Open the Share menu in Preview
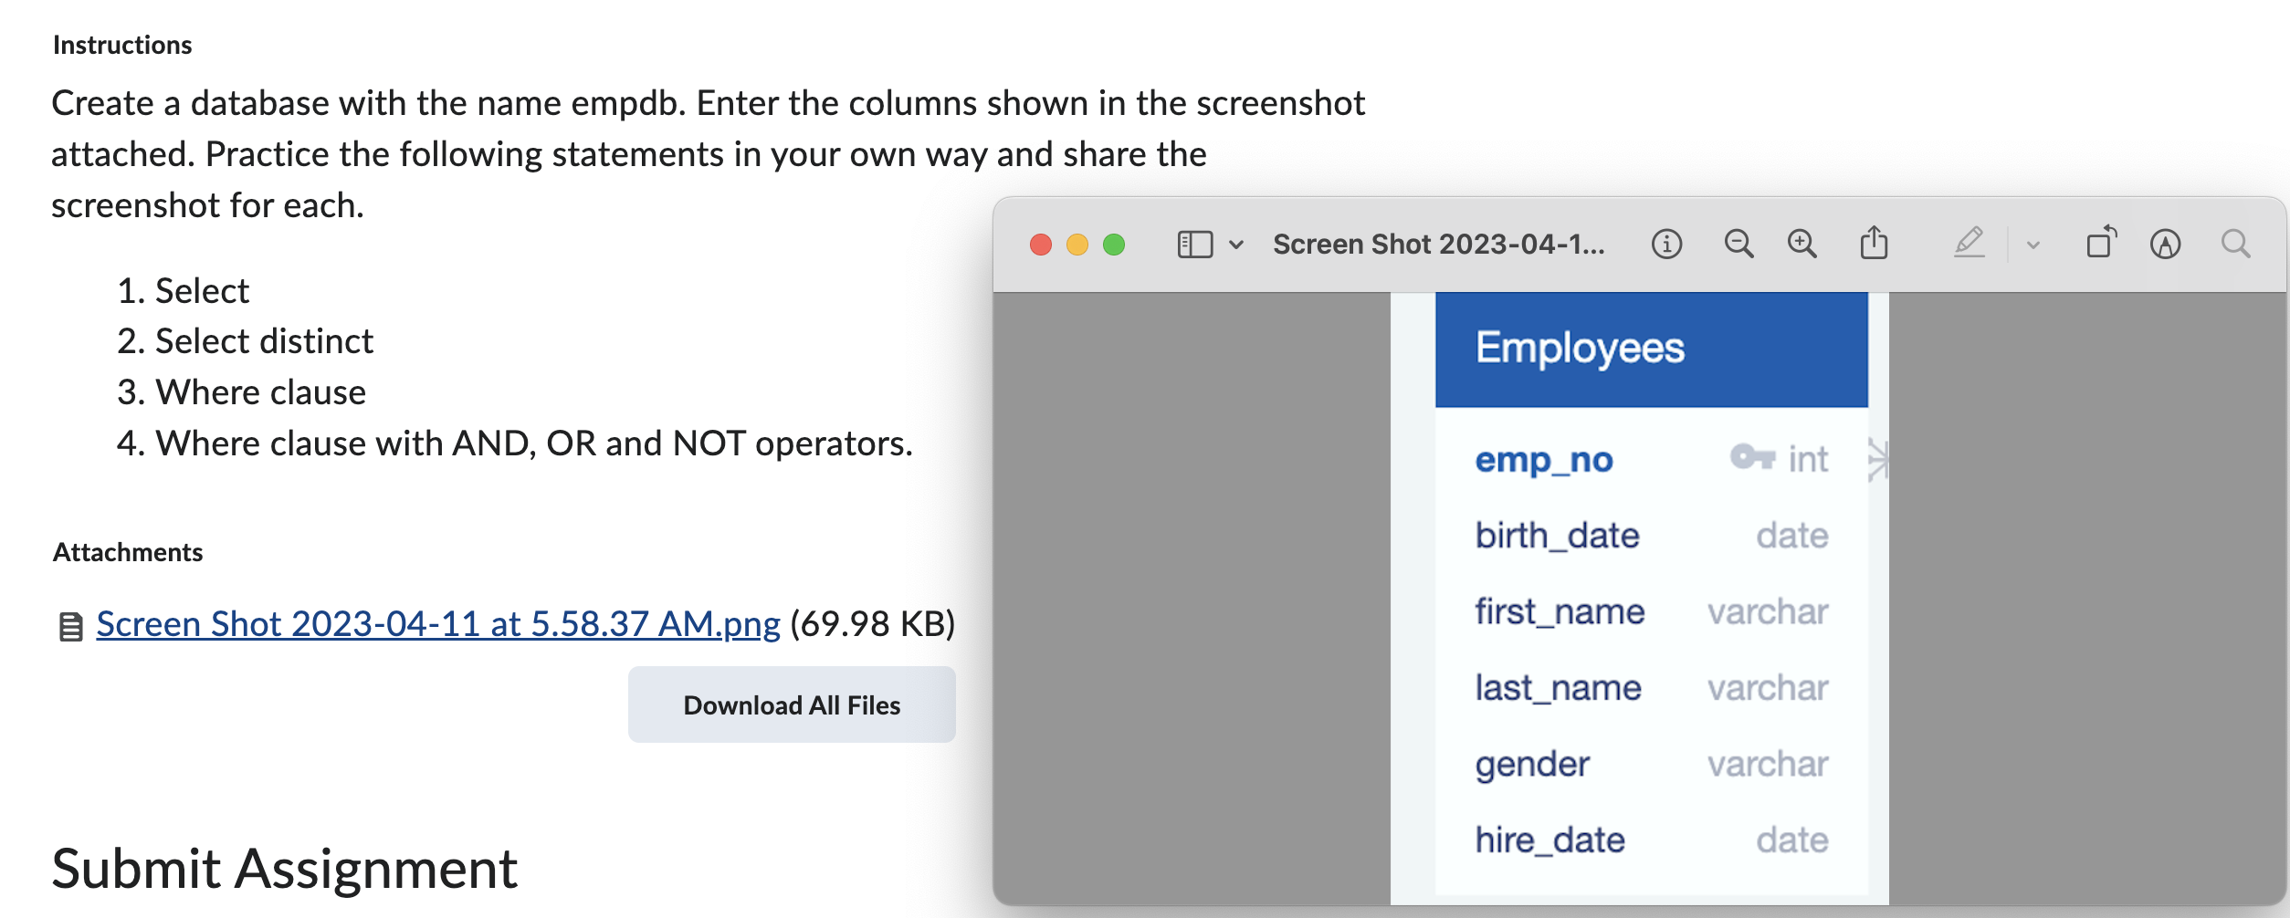 coord(1875,243)
